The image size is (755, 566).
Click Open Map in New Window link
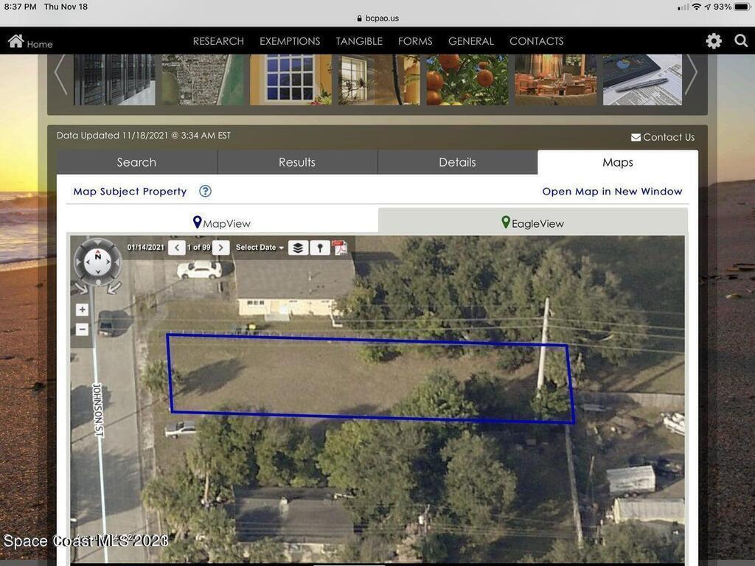click(x=612, y=192)
